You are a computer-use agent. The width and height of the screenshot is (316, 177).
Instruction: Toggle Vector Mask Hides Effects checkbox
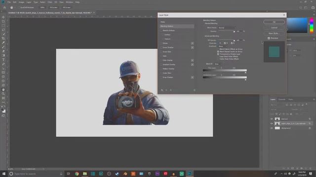218,59
